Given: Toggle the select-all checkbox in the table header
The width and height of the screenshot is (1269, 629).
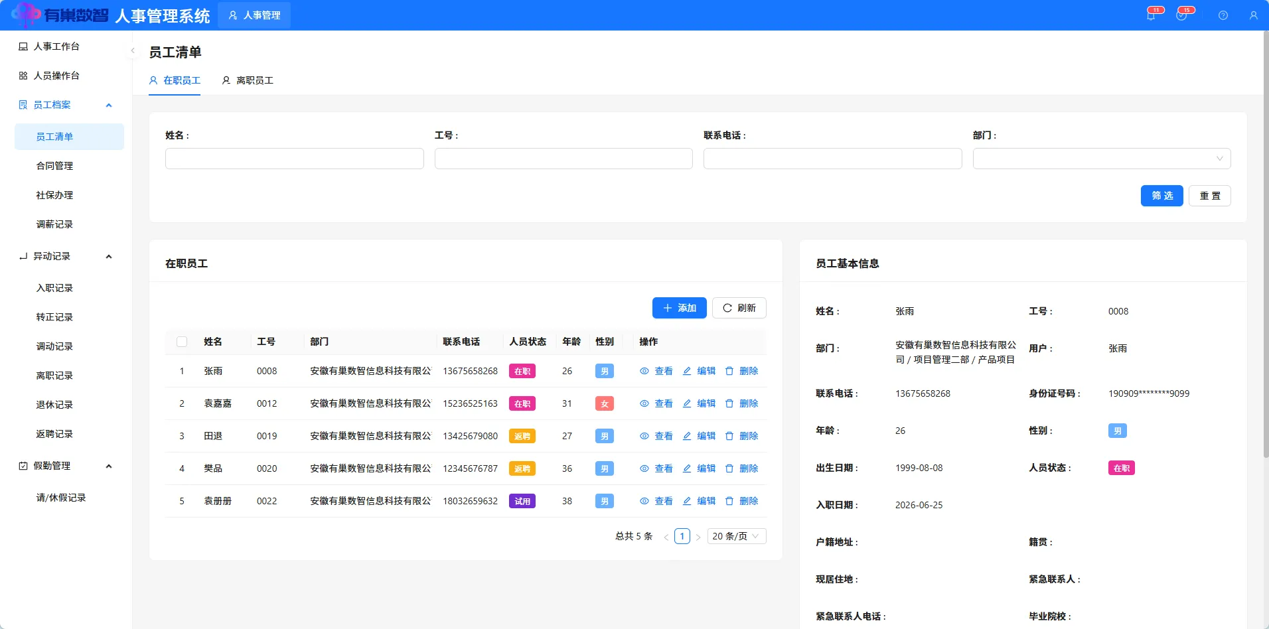Looking at the screenshot, I should click(182, 342).
